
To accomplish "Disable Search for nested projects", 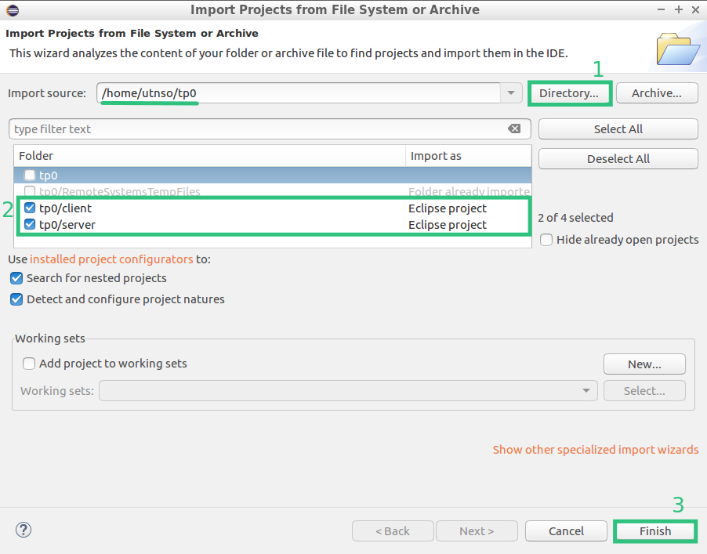I will (x=16, y=277).
